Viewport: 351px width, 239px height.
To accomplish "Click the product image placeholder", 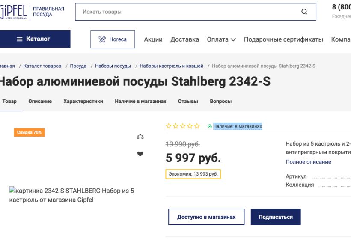I will click(x=72, y=195).
